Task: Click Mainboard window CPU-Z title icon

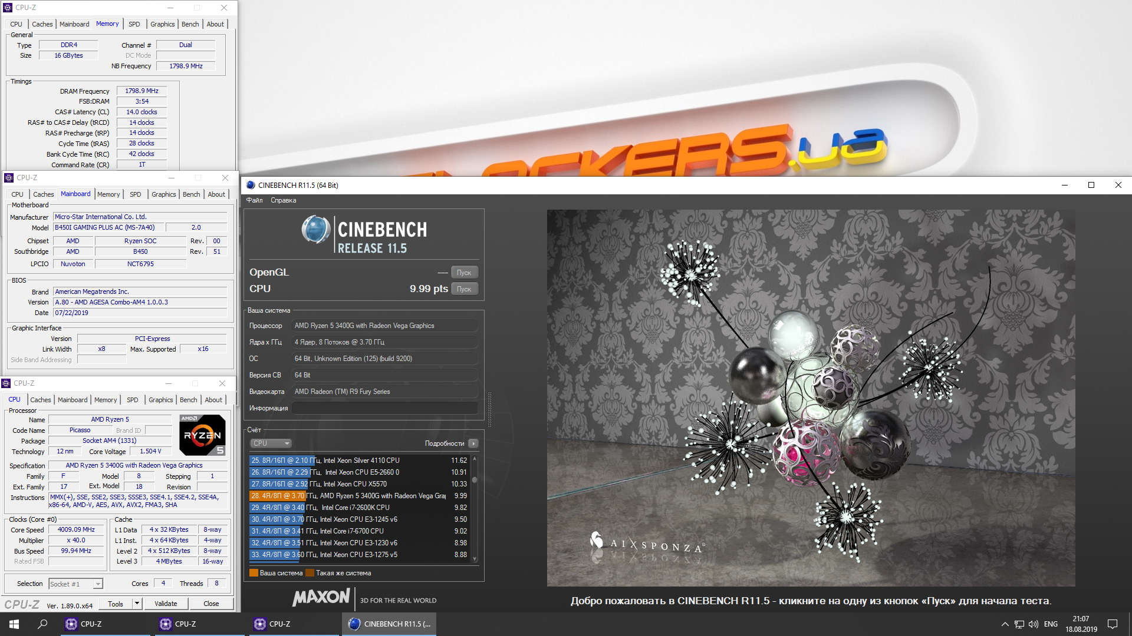Action: [x=9, y=177]
